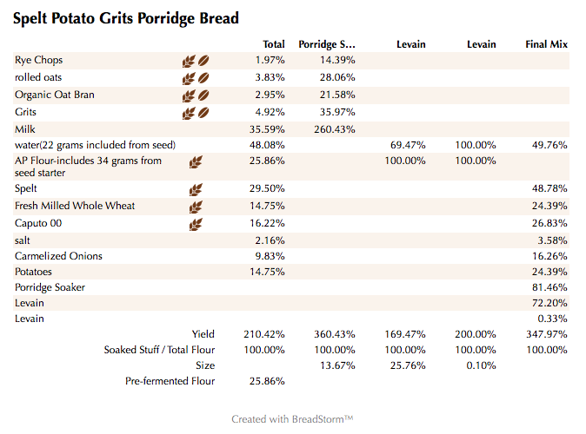Click the Pre-fermented Flour row label
Image resolution: width=586 pixels, height=434 pixels.
(170, 380)
